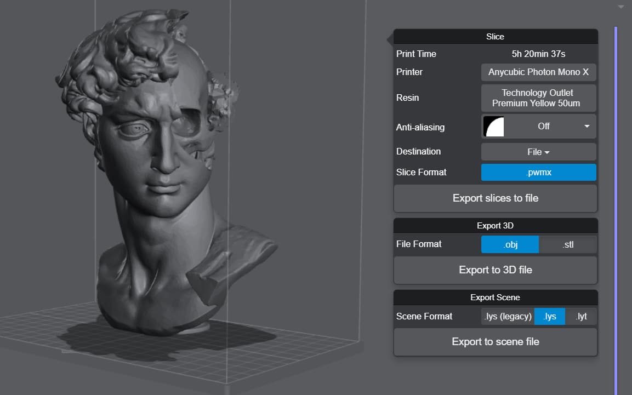Click the print time value 5h 20min 37s
This screenshot has height=395, width=632.
click(538, 54)
